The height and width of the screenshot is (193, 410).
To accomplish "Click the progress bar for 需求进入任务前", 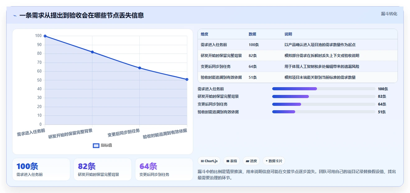I will tap(324, 89).
